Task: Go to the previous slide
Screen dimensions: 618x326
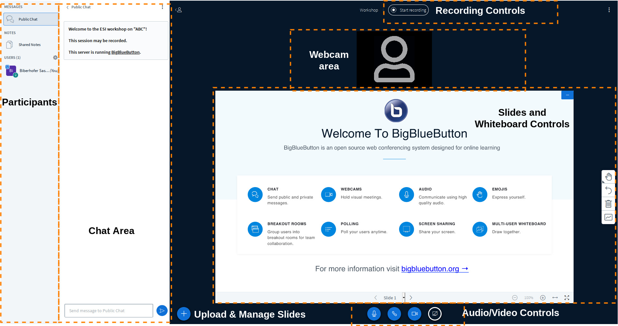Action: pyautogui.click(x=376, y=298)
